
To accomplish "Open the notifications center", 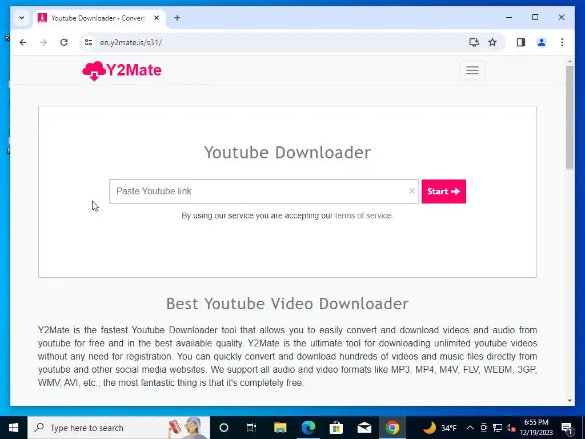I will click(x=567, y=428).
